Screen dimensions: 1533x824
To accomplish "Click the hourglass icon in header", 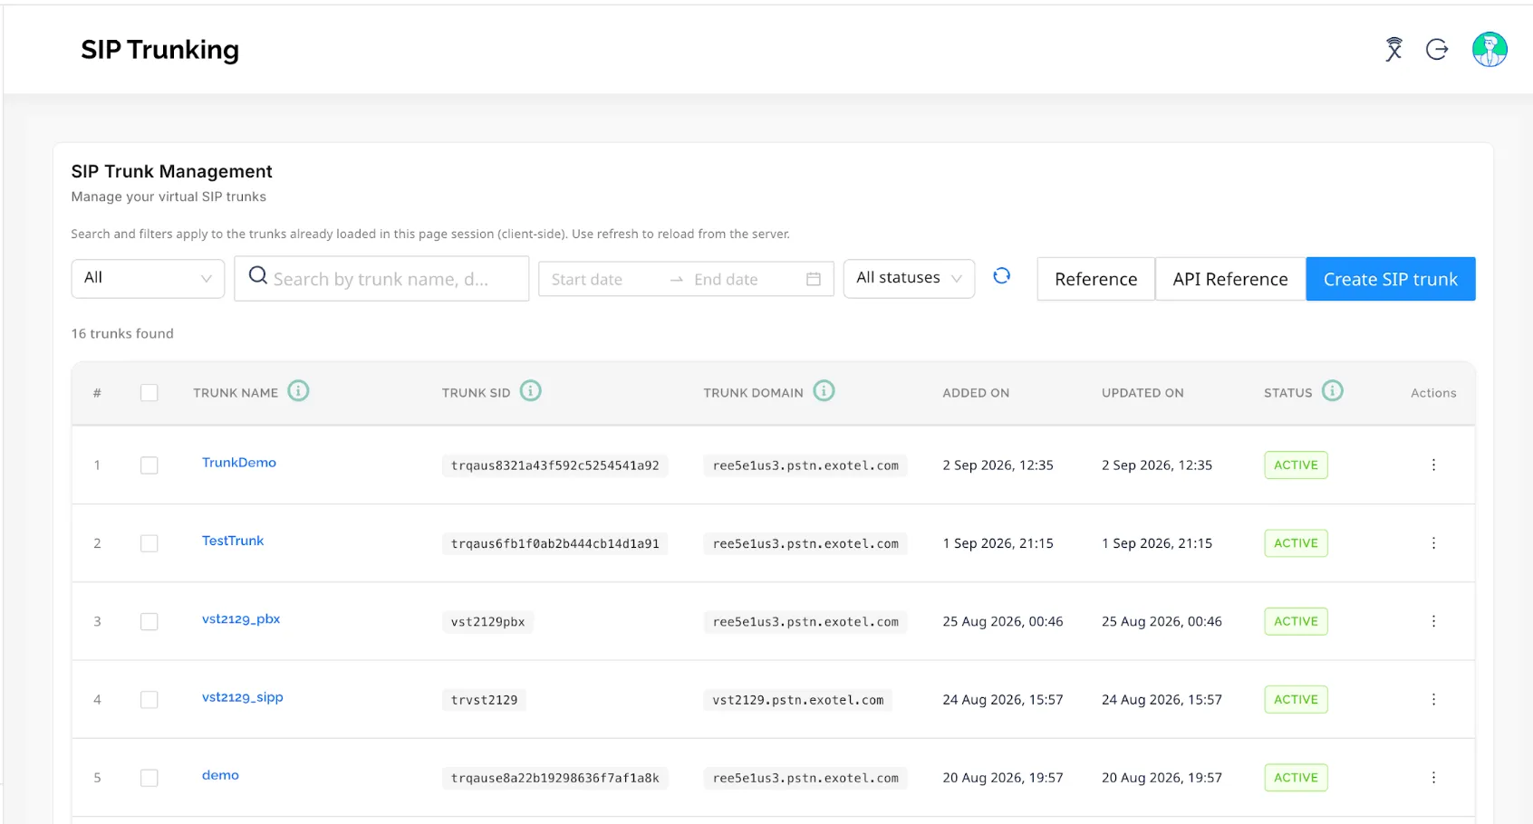I will (x=1393, y=49).
